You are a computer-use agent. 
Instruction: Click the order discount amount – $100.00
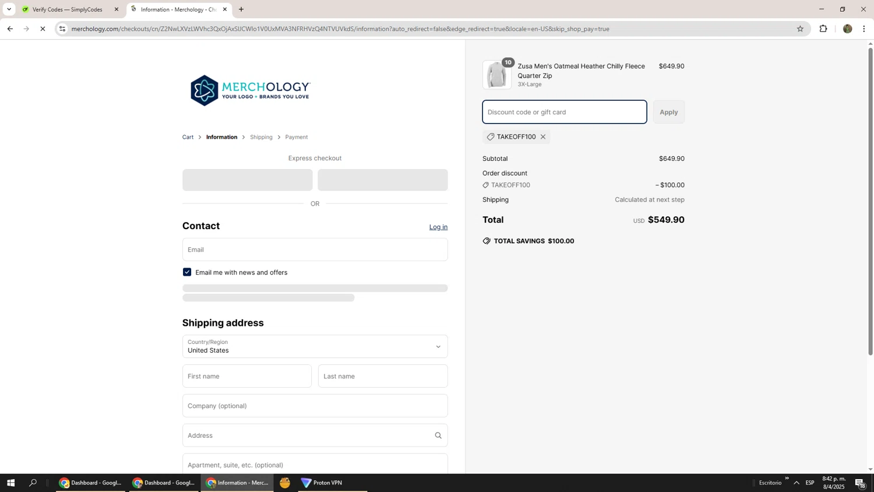pos(669,185)
